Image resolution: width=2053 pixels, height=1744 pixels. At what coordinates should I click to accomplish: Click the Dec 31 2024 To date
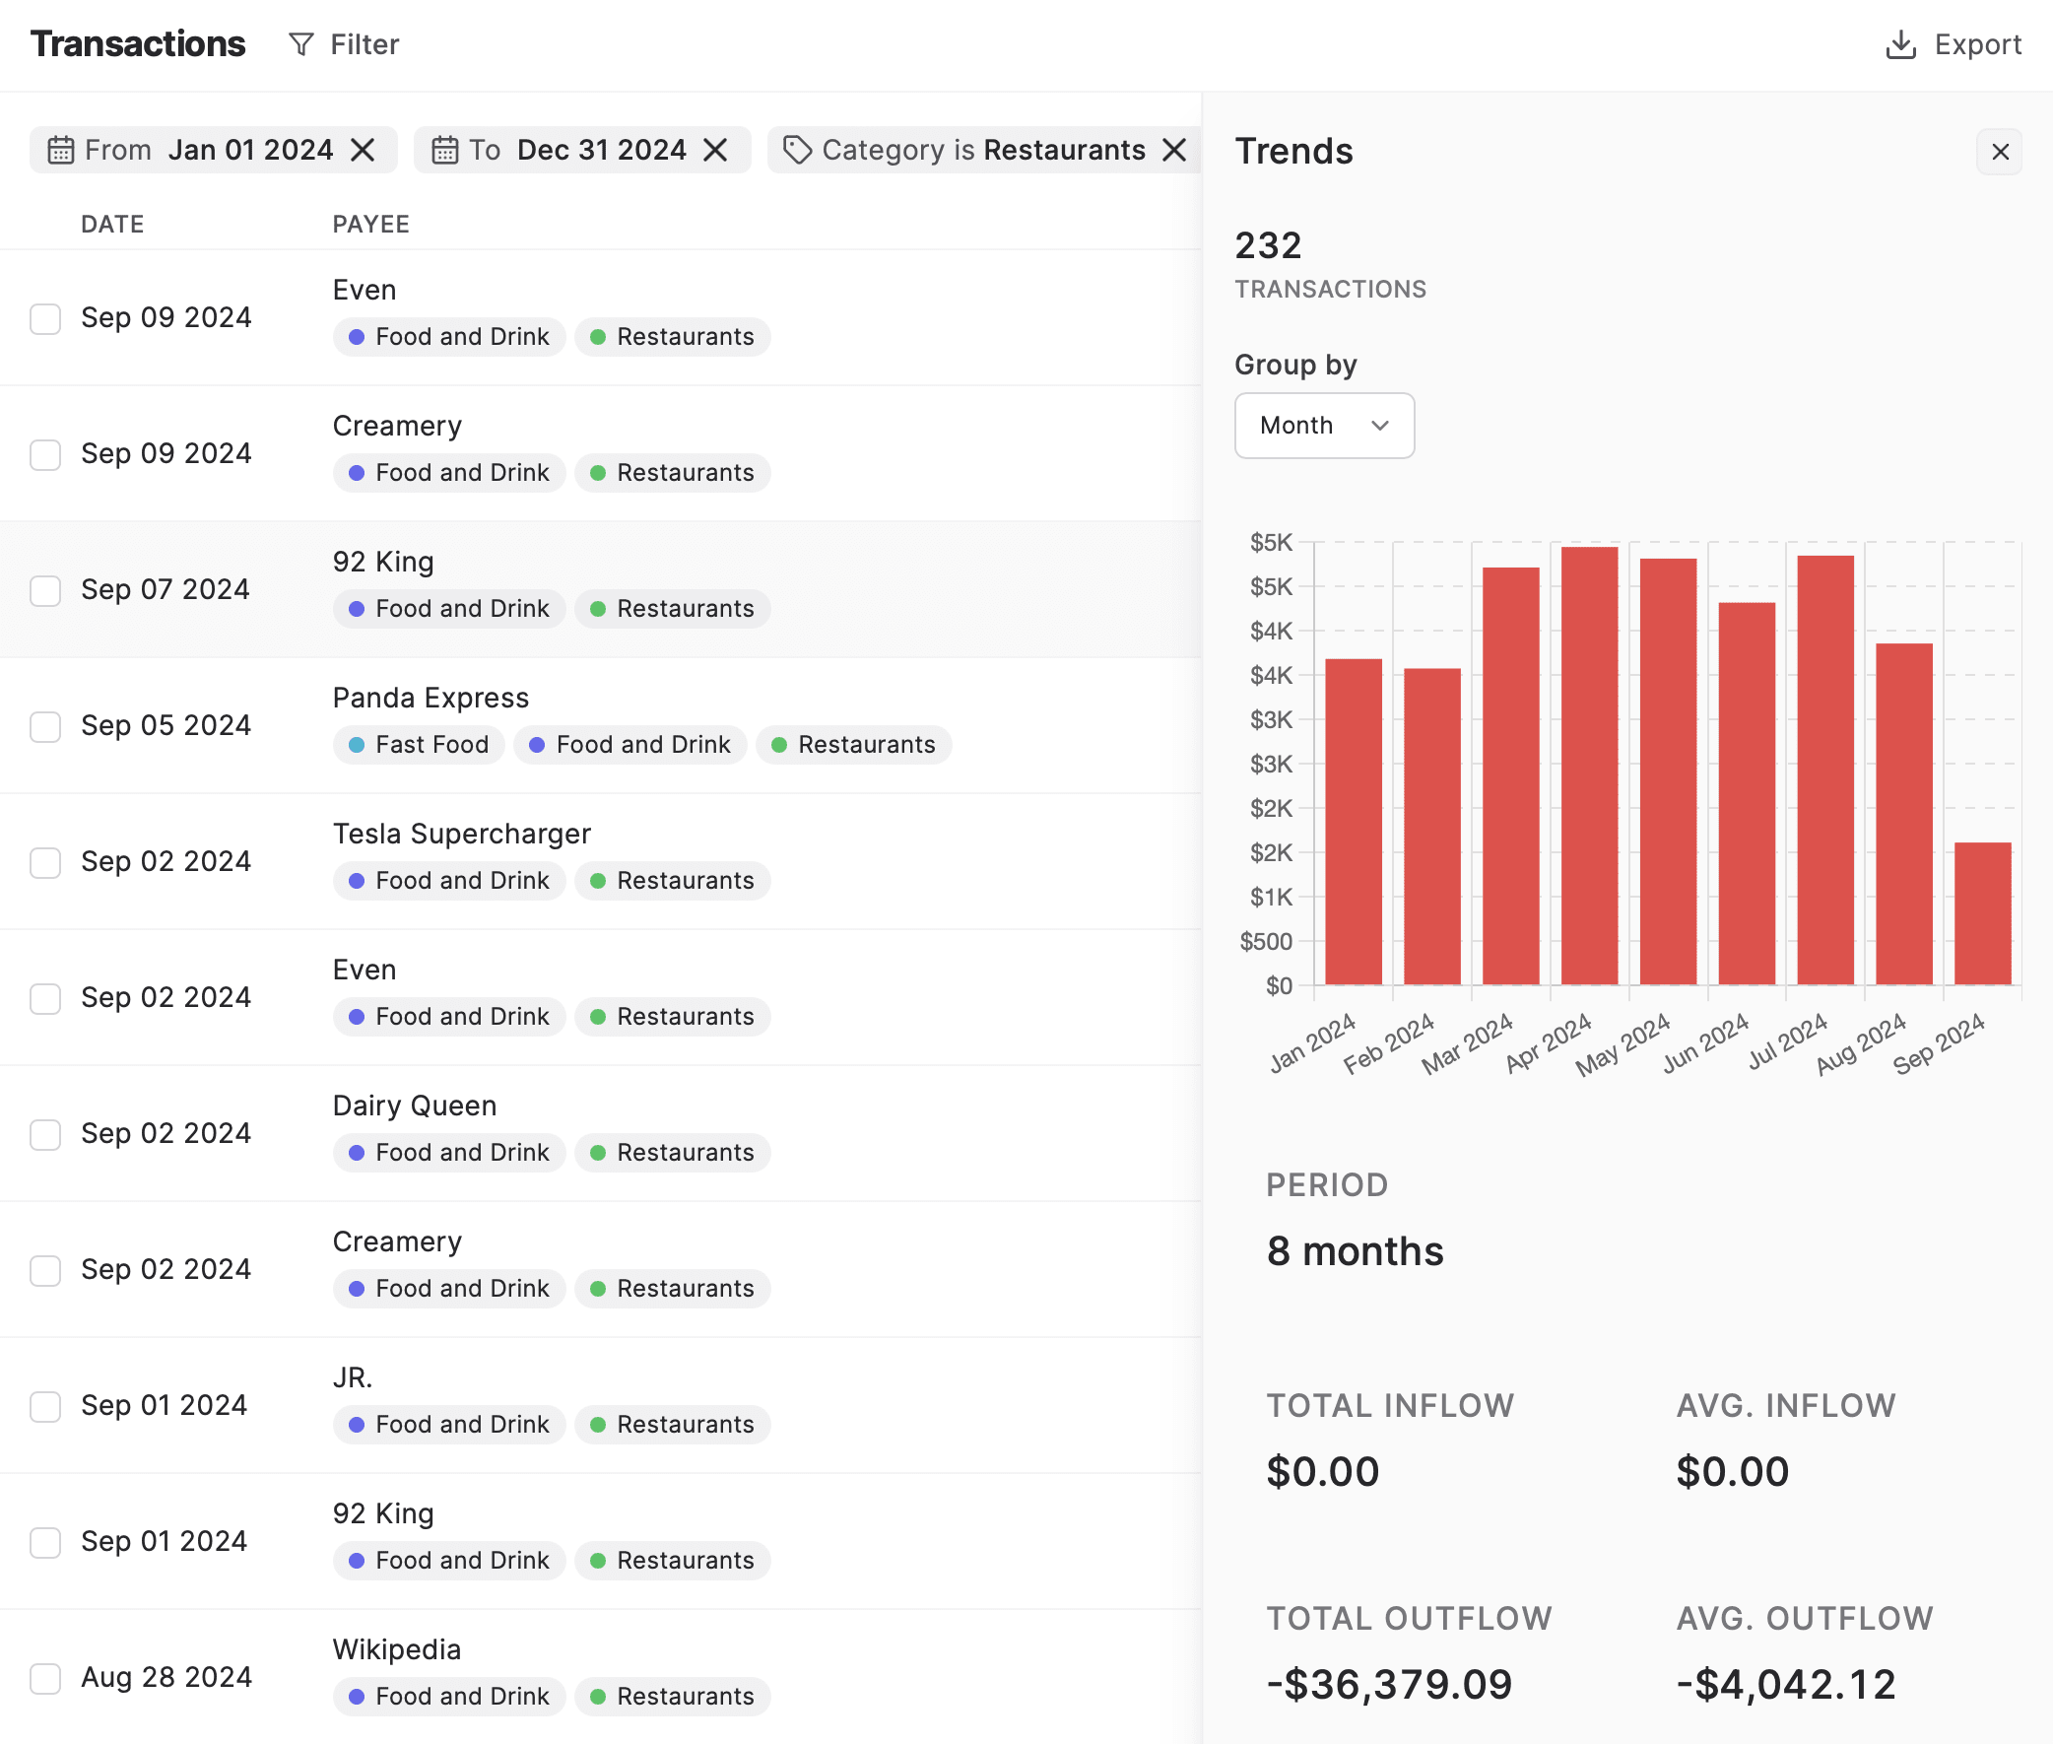tap(600, 149)
